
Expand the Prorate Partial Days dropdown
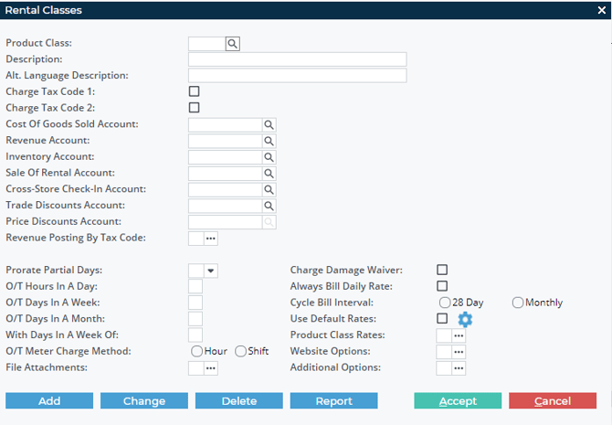[x=211, y=271]
